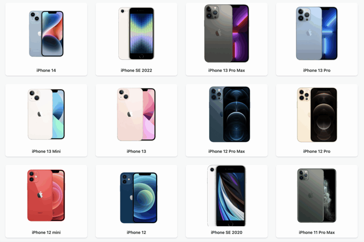364x242 pixels.
Task: Select the midnight green iPhone 11 Pro Max image
Action: click(317, 196)
